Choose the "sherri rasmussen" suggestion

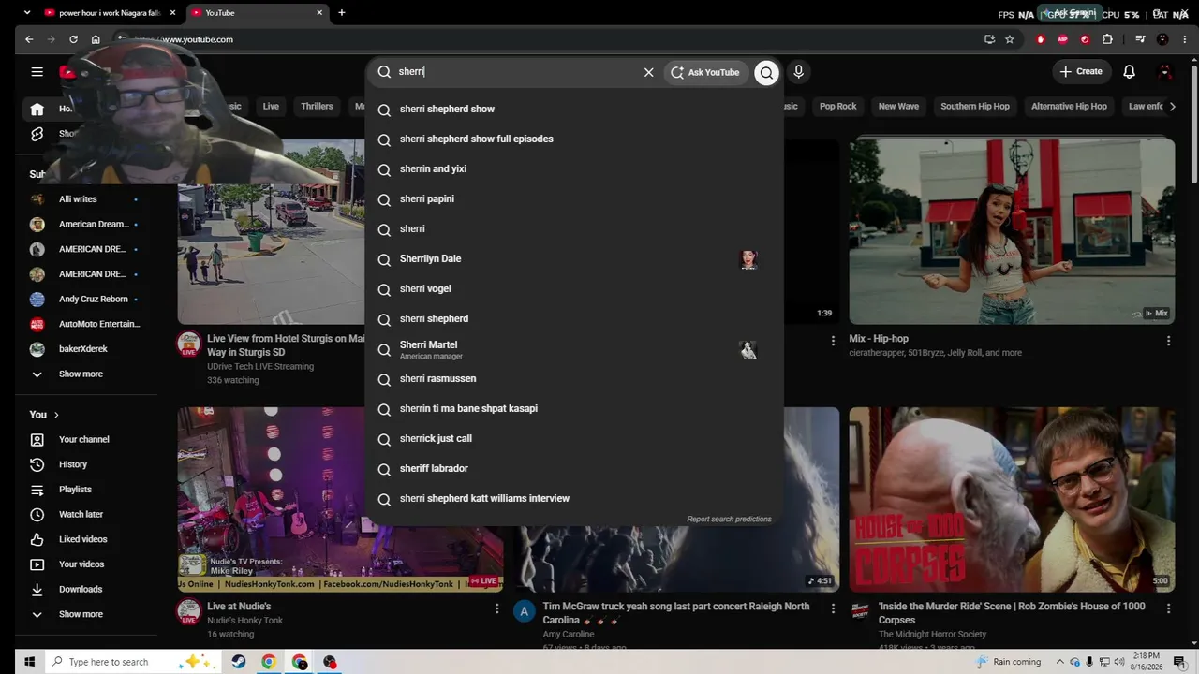click(x=574, y=379)
